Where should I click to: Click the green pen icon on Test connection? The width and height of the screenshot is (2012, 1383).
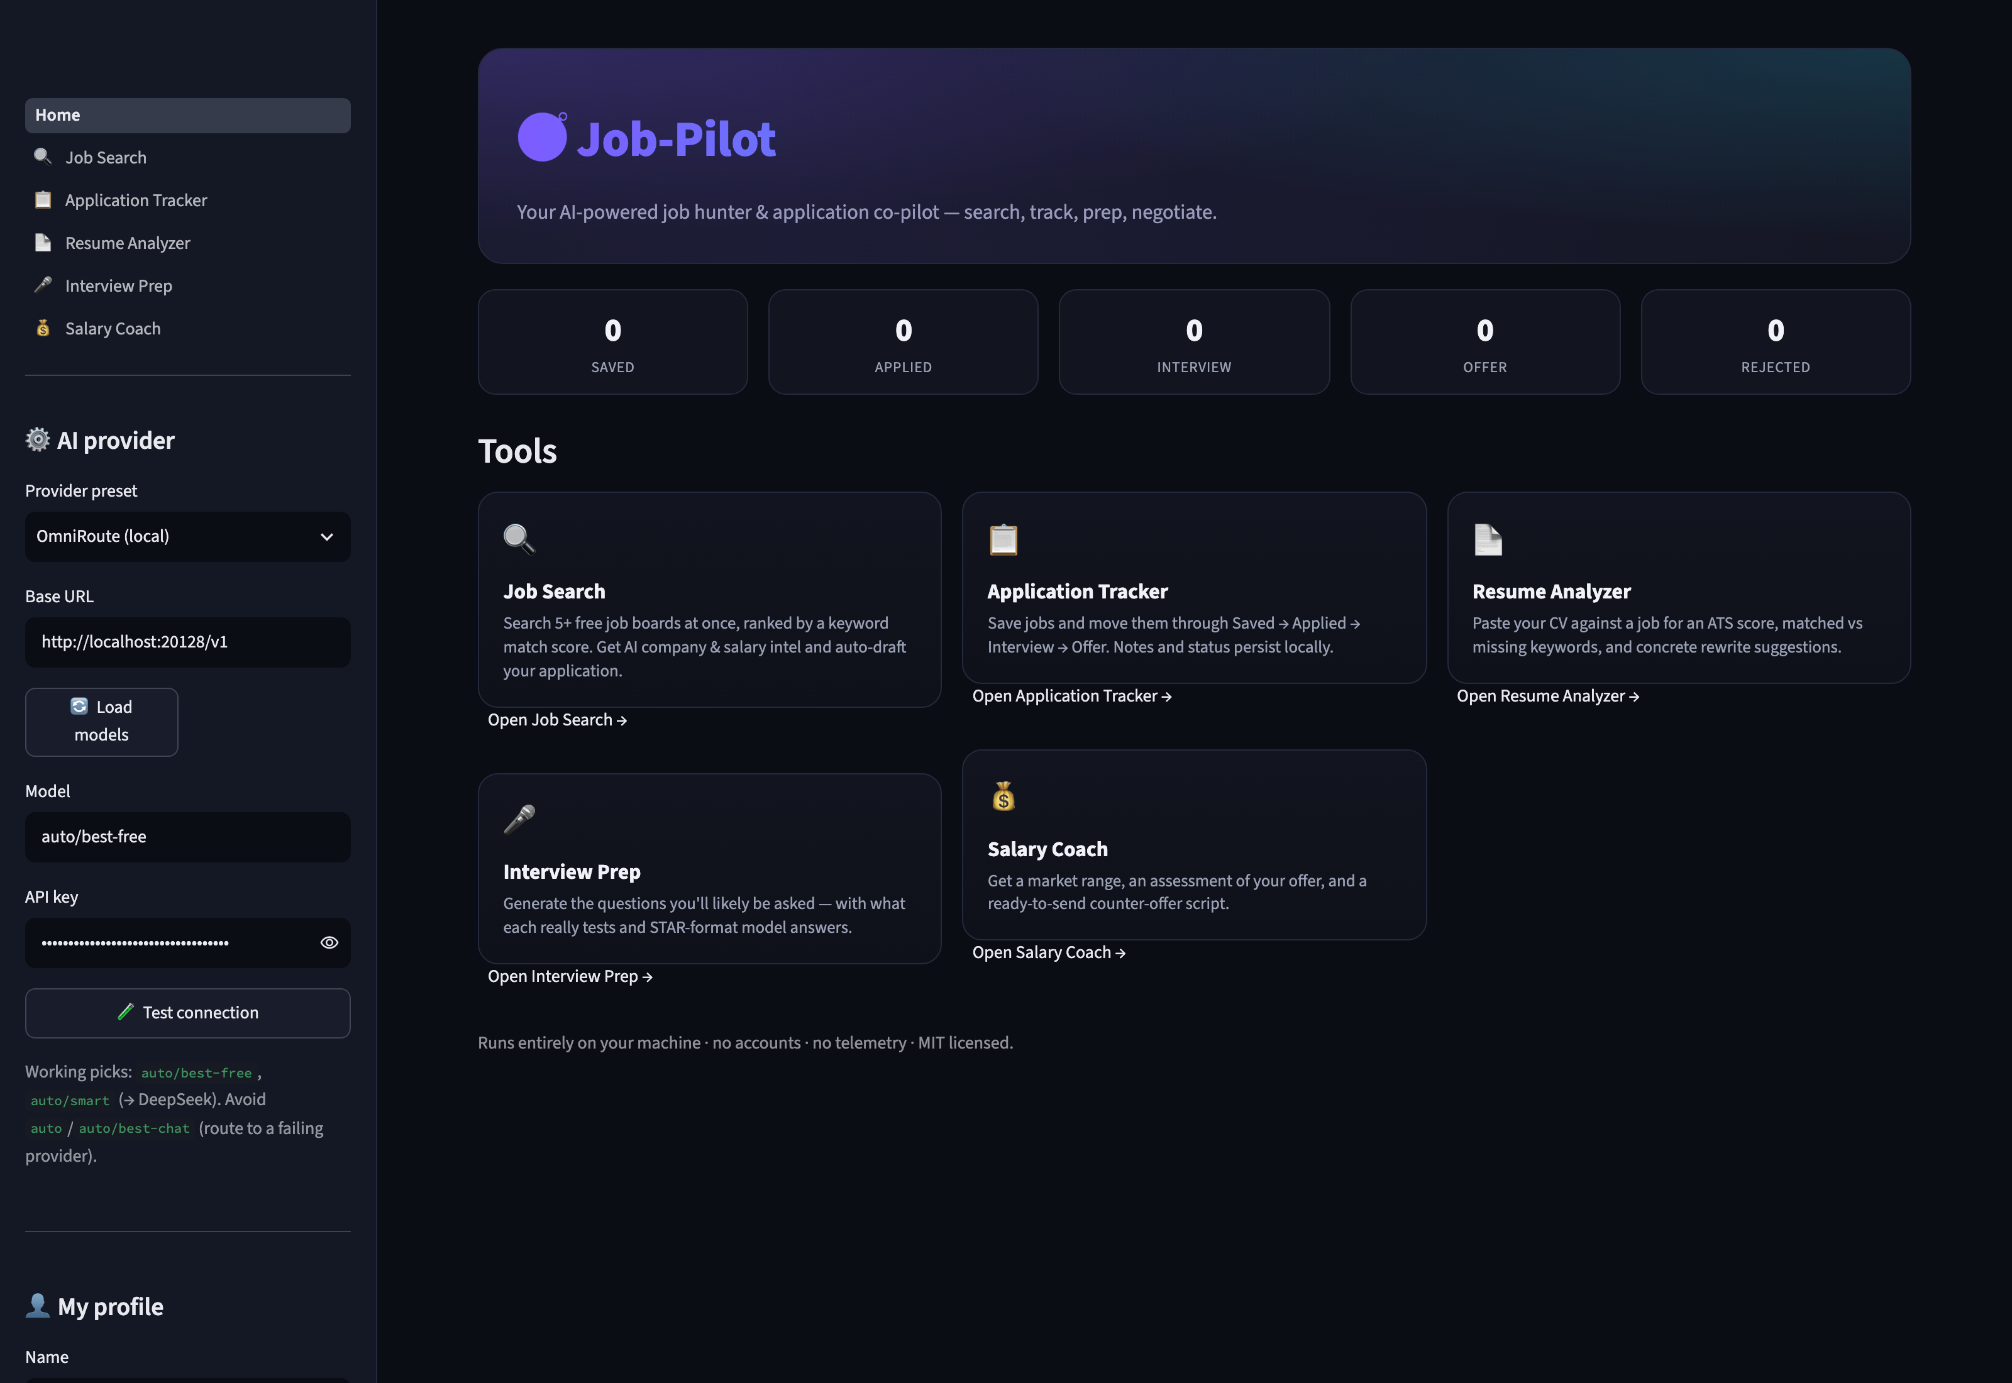[126, 1011]
